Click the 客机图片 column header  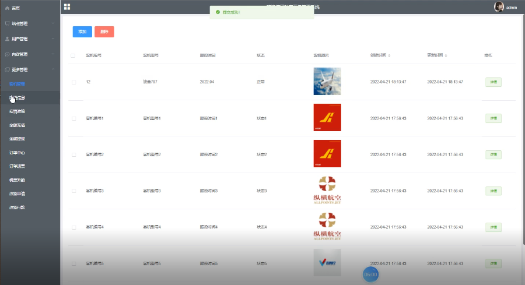[x=321, y=55]
